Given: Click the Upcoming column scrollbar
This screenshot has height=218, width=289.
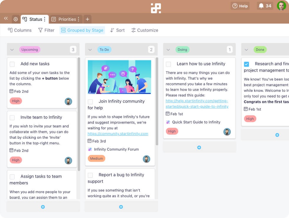Looking at the screenshot, I should pos(79,114).
